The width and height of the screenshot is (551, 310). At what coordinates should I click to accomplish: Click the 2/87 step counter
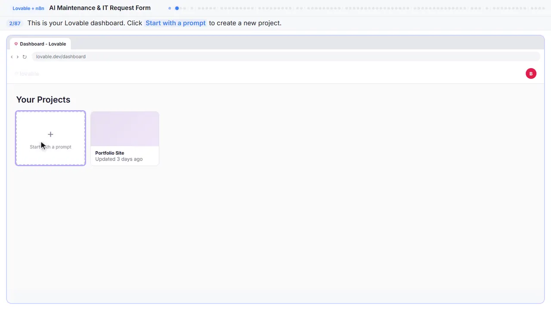[15, 23]
